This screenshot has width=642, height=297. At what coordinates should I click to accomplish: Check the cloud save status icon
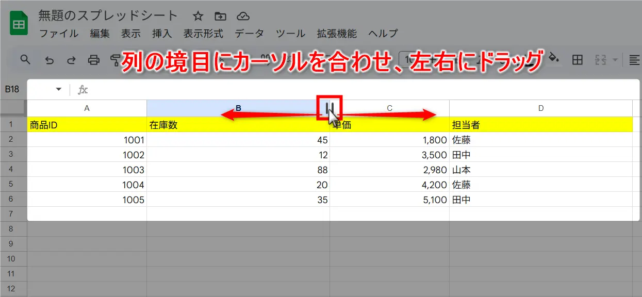tap(243, 16)
